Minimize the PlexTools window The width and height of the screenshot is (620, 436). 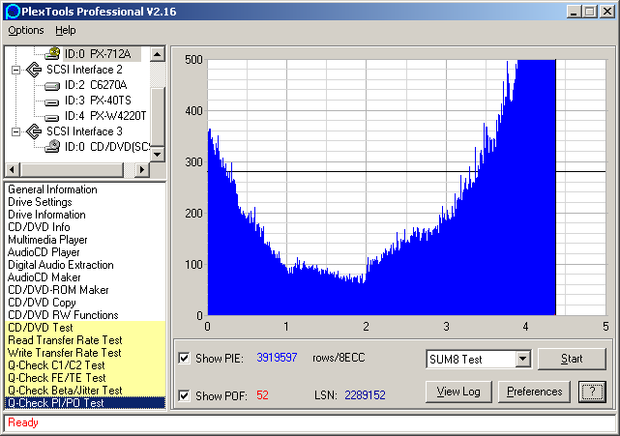(x=574, y=12)
